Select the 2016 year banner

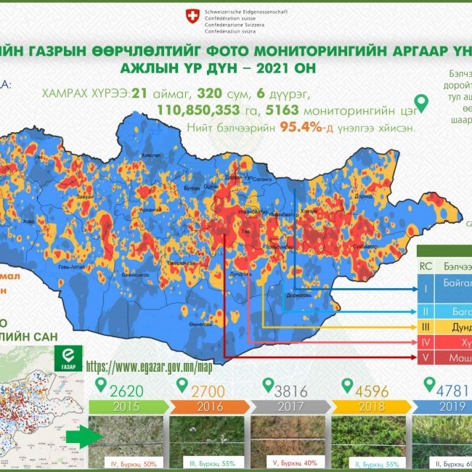(210, 407)
